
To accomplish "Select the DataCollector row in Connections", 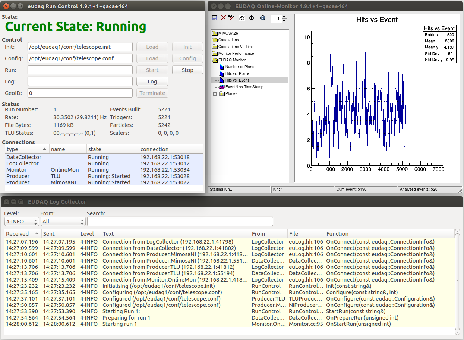I will coord(104,157).
